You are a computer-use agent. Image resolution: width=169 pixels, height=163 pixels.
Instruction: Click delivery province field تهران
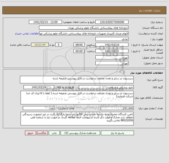point(112,58)
